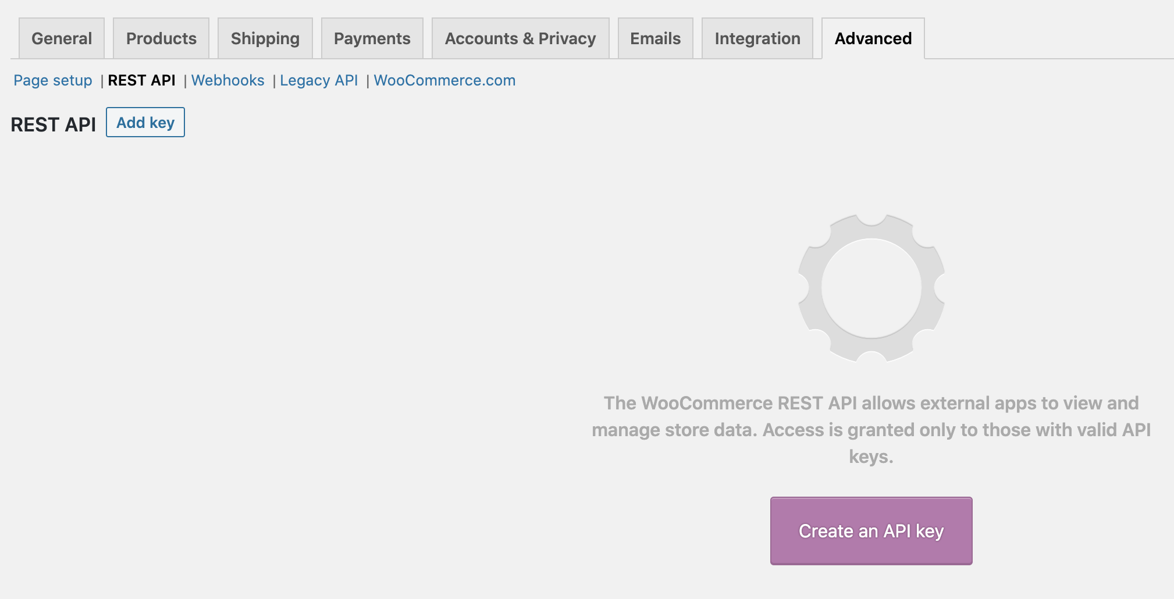The width and height of the screenshot is (1174, 599).
Task: Switch to the Integration tab
Action: 757,38
